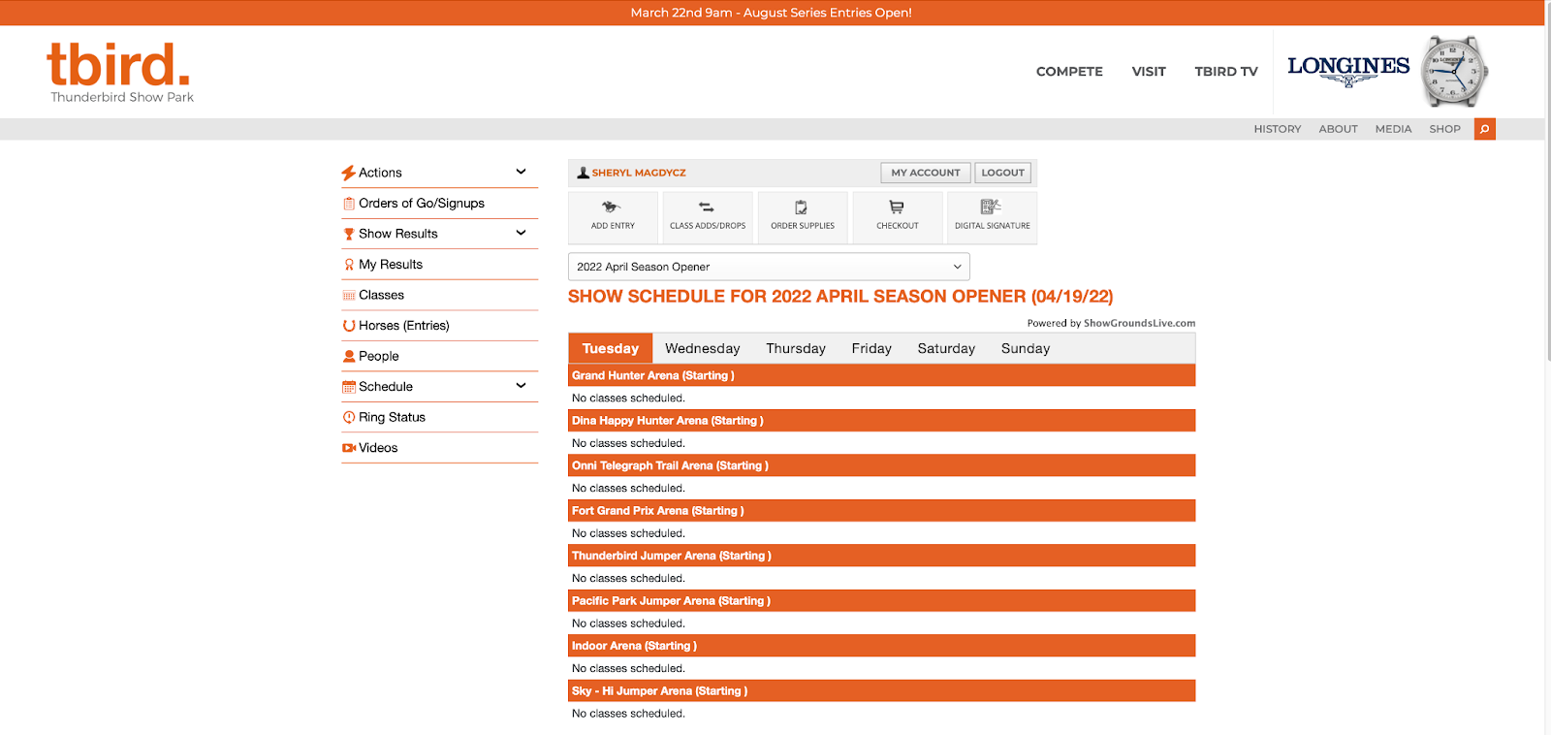Open the SHOP link

pos(1444,129)
